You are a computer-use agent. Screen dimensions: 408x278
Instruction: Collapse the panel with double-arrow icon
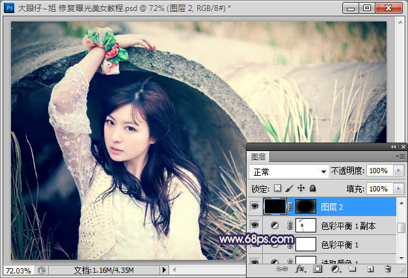394,147
